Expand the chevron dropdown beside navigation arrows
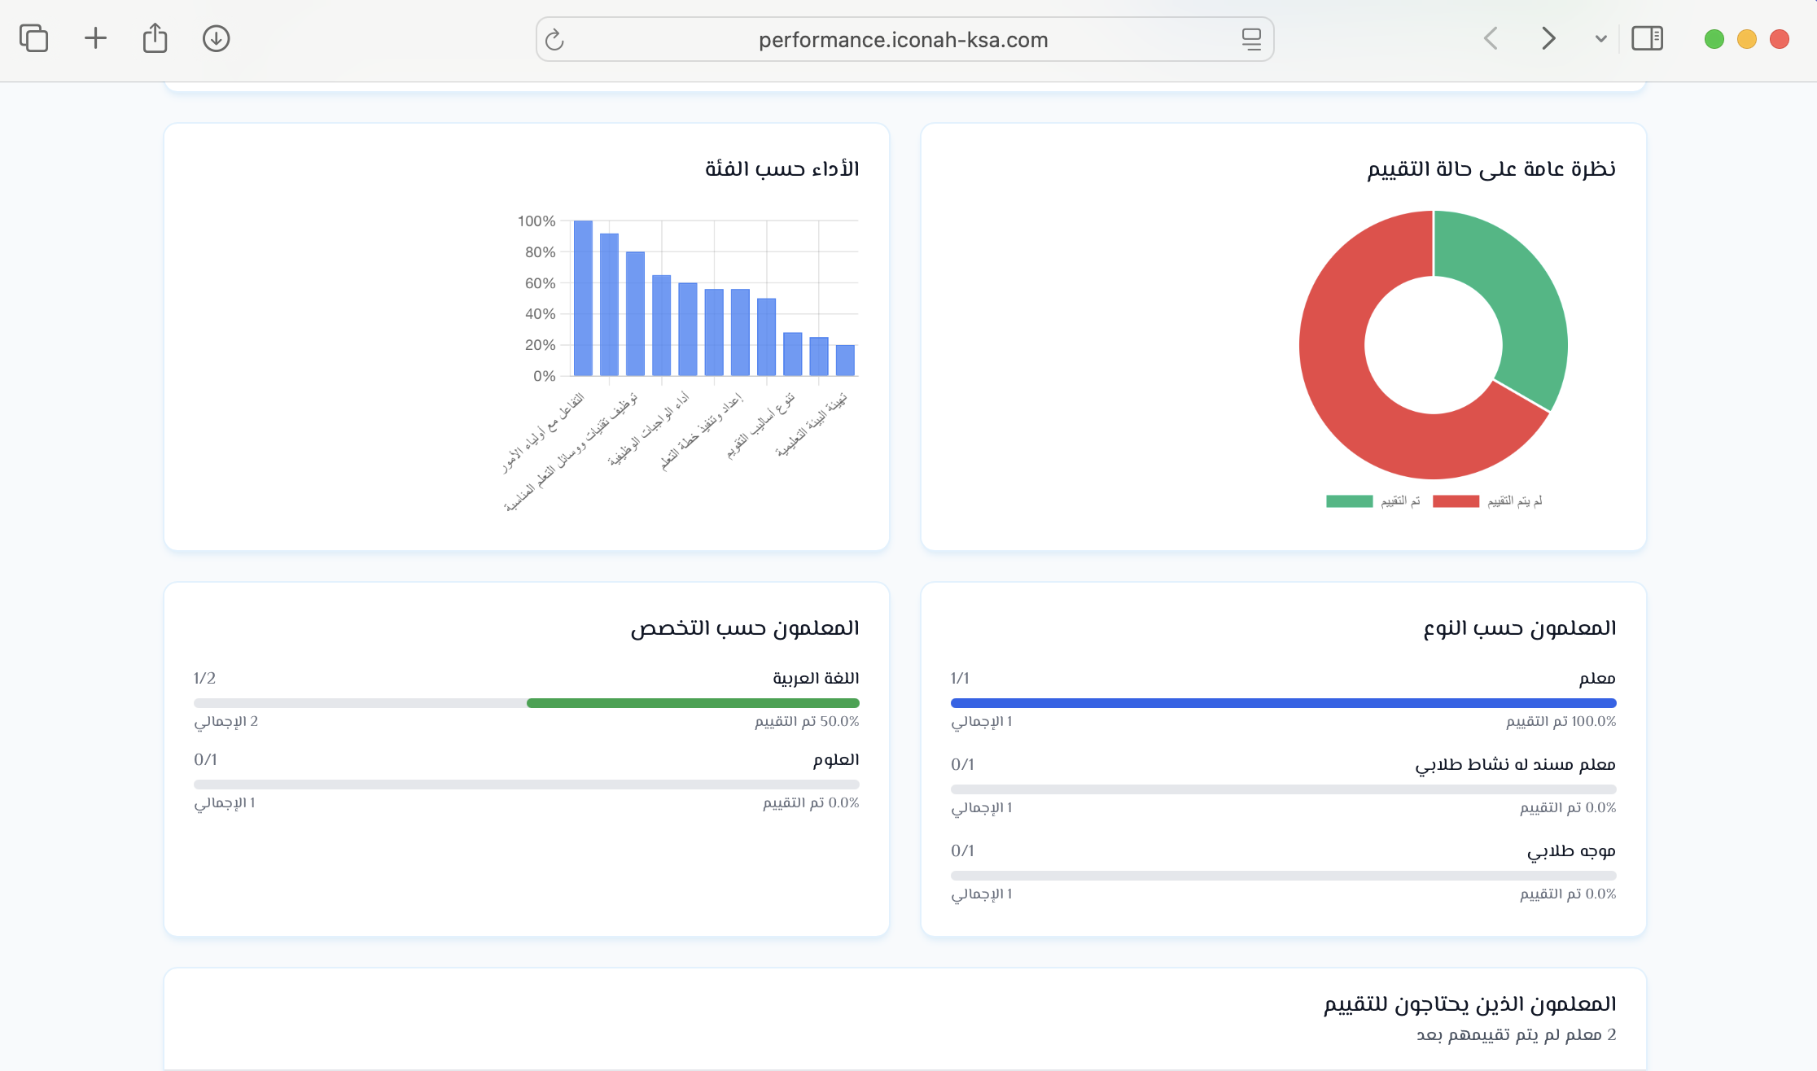 pyautogui.click(x=1600, y=38)
